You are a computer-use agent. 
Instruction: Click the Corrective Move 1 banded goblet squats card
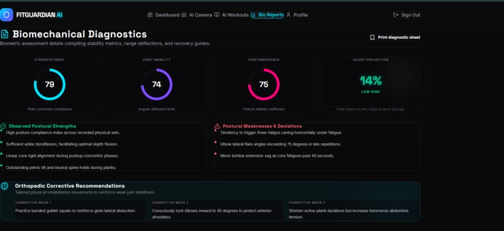(81, 210)
